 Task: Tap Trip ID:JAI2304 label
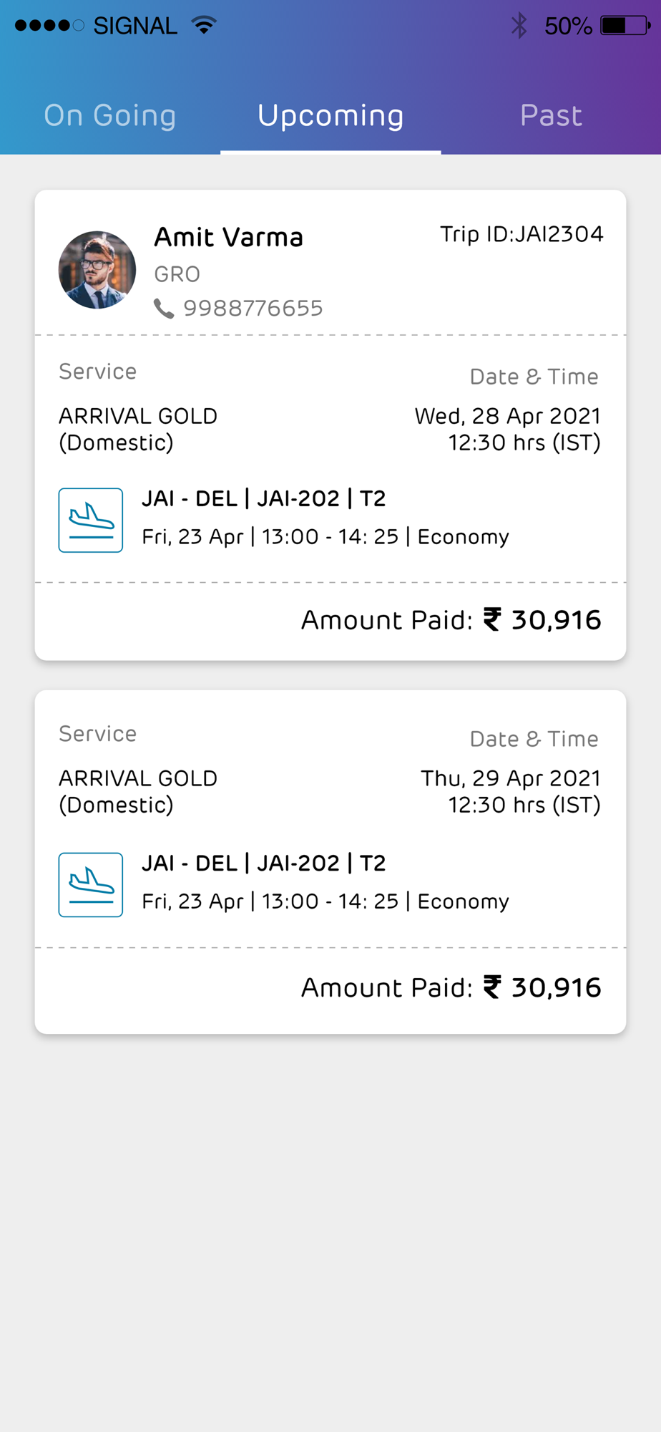tap(522, 234)
